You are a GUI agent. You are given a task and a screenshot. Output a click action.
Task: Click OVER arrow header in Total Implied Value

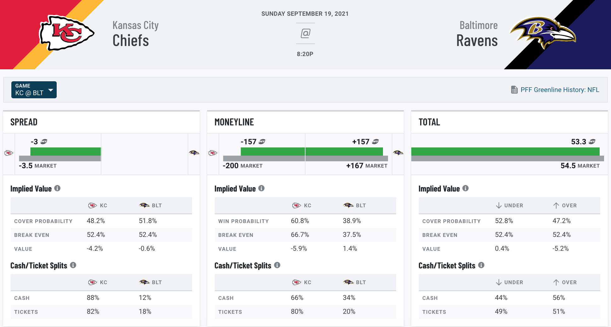565,205
